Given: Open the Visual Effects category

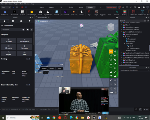Looking at the screenshot, I should [25, 40].
